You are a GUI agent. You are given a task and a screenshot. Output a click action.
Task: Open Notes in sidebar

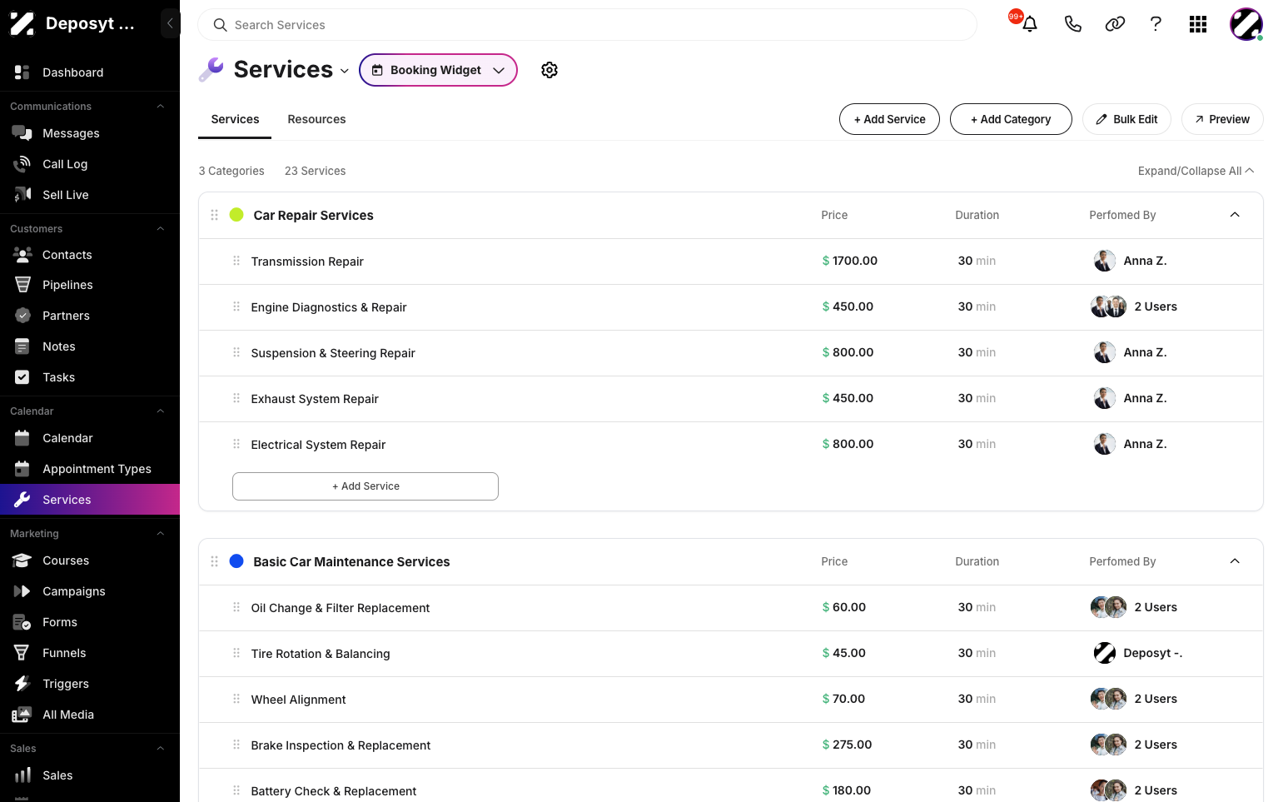(x=90, y=346)
